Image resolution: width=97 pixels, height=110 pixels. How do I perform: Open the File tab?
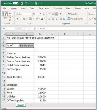(x=5, y=8)
